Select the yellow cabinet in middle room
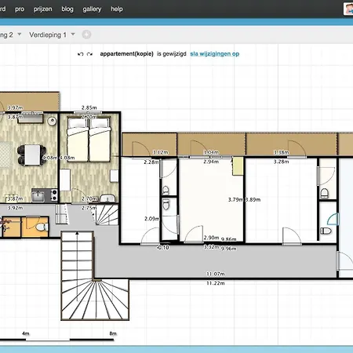 pyautogui.click(x=238, y=166)
